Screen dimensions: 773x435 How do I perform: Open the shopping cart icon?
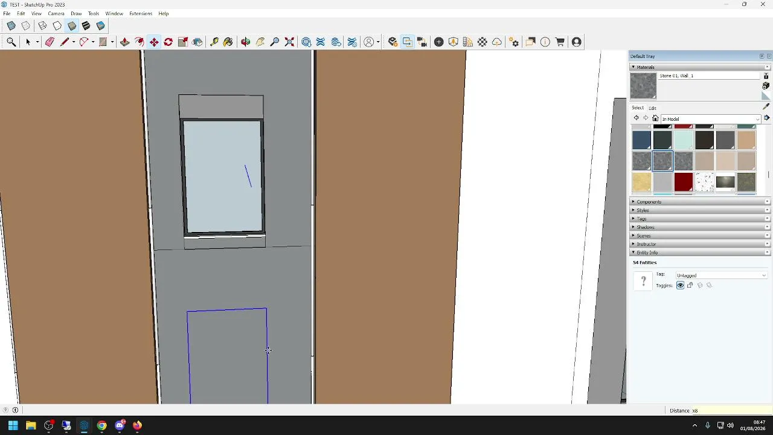[x=560, y=42]
